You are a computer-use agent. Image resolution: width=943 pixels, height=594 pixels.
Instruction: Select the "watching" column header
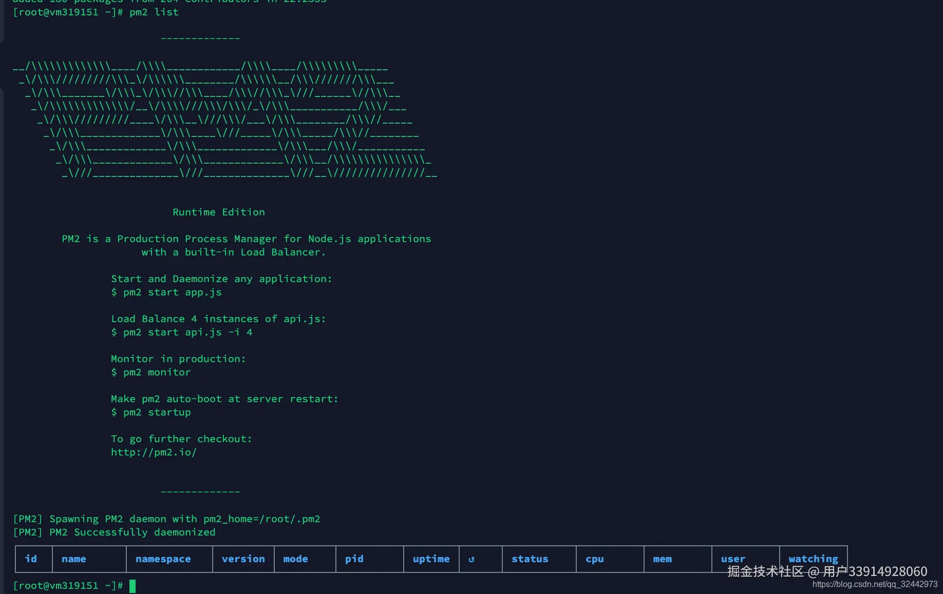coord(814,559)
